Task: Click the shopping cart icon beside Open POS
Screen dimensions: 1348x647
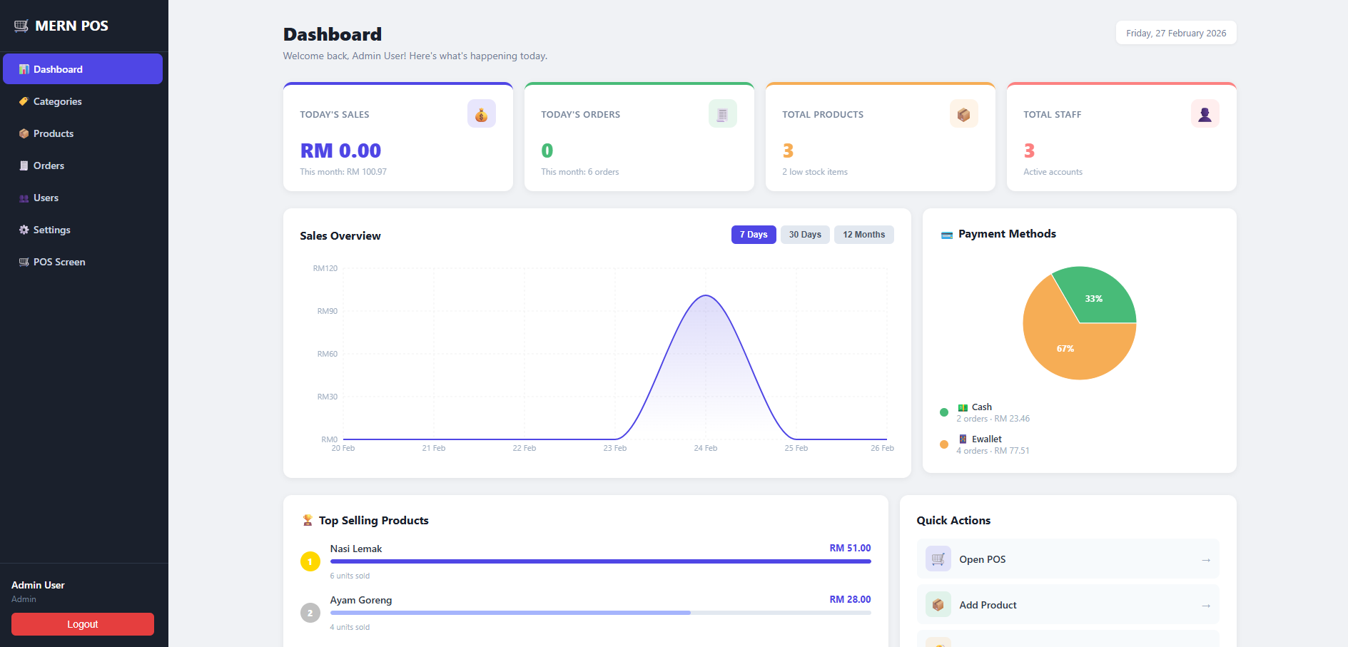Action: coord(938,559)
